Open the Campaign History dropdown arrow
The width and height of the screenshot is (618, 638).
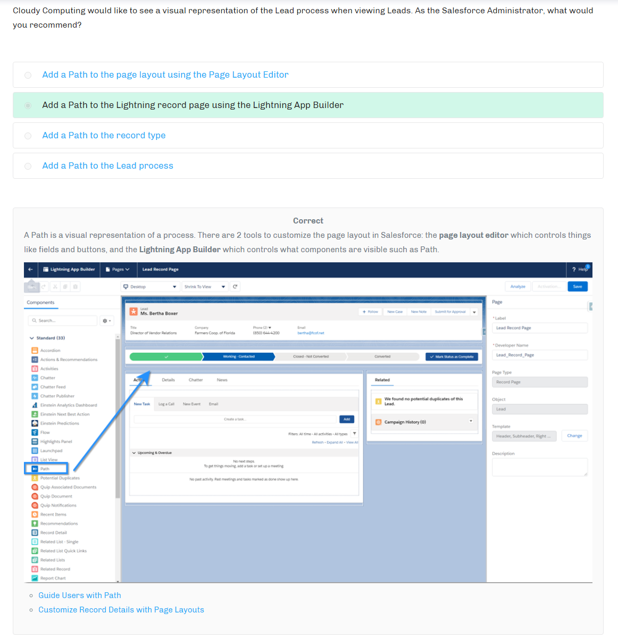471,421
